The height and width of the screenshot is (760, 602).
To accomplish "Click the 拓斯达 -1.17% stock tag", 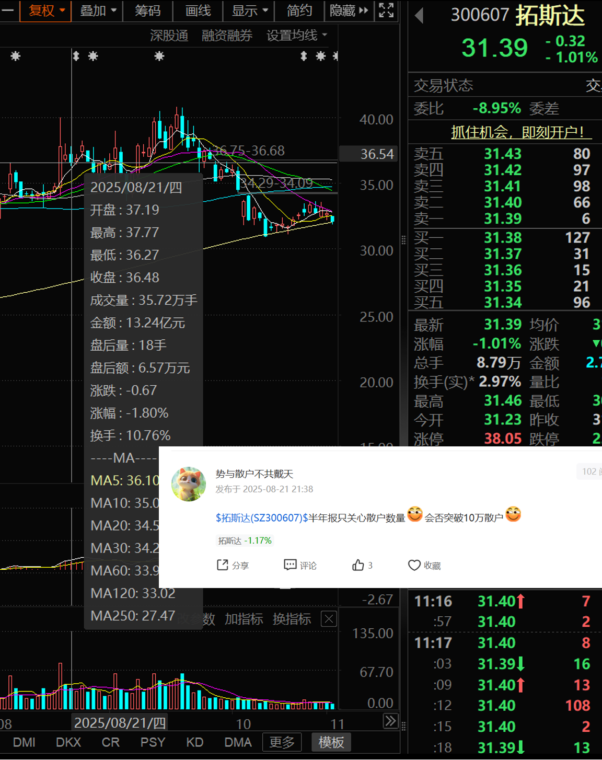I will 245,540.
